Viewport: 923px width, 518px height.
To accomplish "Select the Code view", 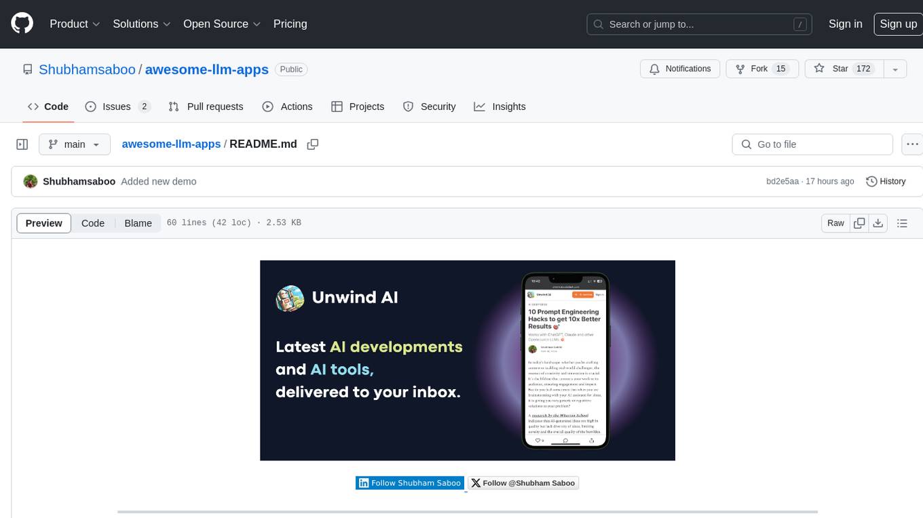I will pyautogui.click(x=93, y=223).
